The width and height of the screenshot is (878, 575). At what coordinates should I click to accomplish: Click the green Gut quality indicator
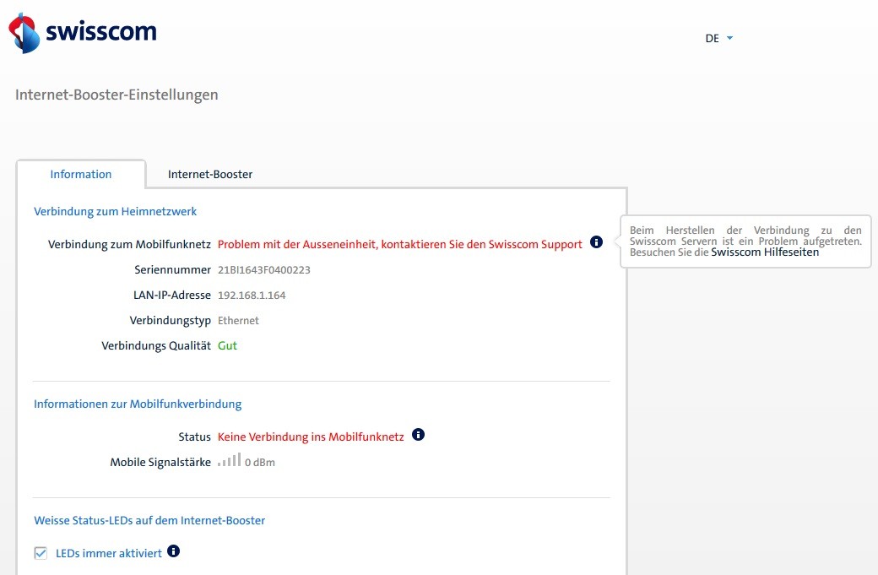point(226,344)
